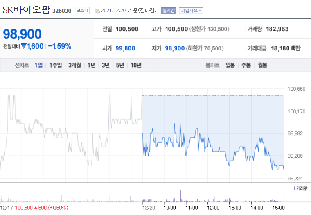Open the 일봉 daily candle chart
Screen dimensions: 311x215
(x=230, y=65)
